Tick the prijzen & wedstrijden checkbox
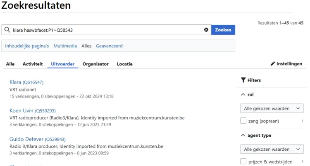The image size is (310, 166). pyautogui.click(x=243, y=161)
